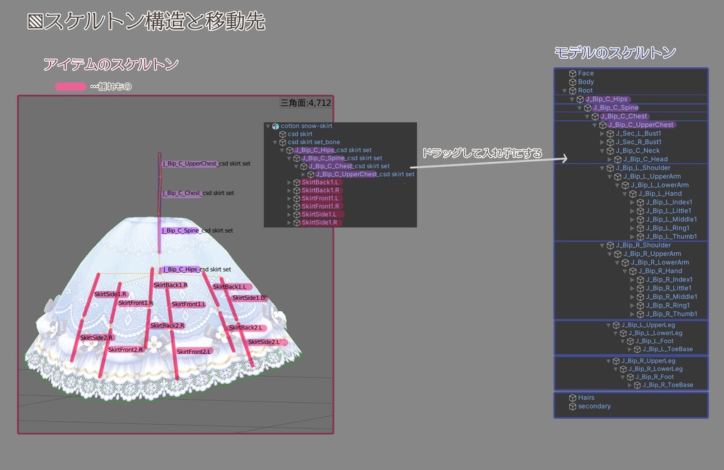Screen dimensions: 724x470
Task: Click the cube icon of J_Bip_R_ToeBase
Action: click(637, 385)
